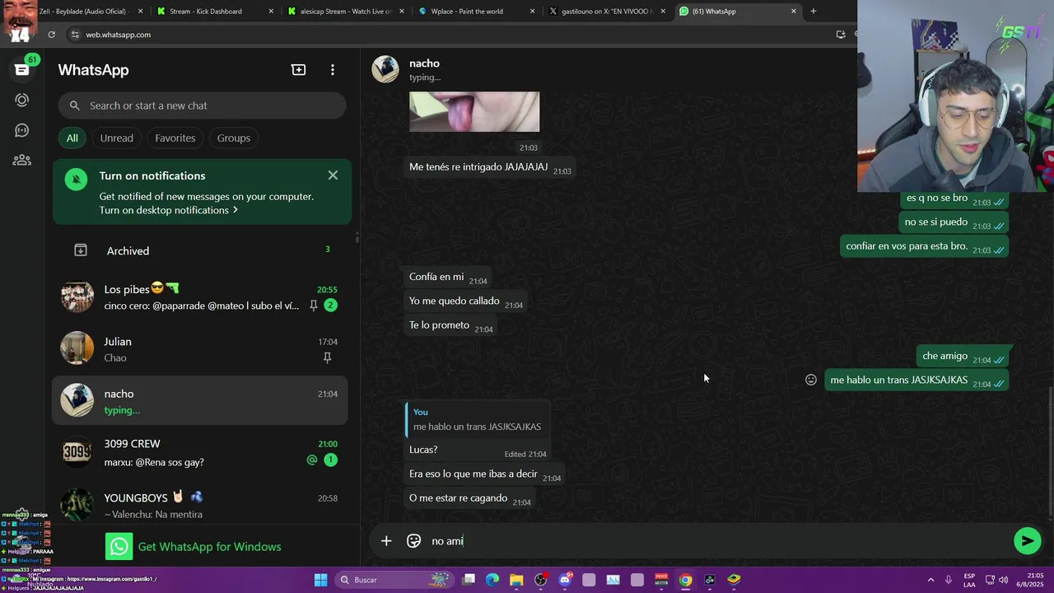Dismiss the Turn on notifications banner

333,175
